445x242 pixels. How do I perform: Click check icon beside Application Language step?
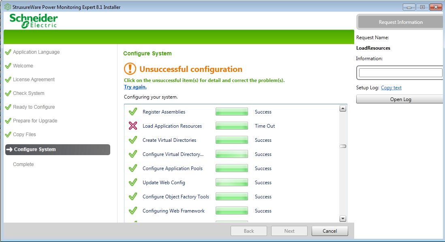[x=8, y=52]
